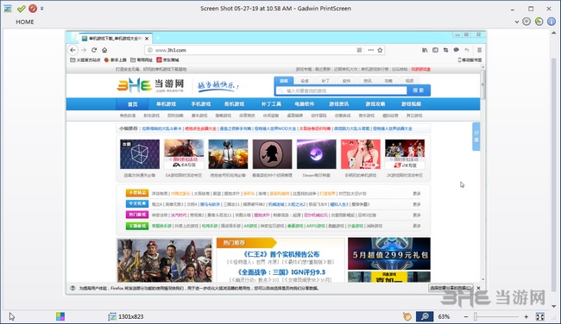This screenshot has width=561, height=324.
Task: Click the 补丁工具 navigation item
Action: click(271, 104)
